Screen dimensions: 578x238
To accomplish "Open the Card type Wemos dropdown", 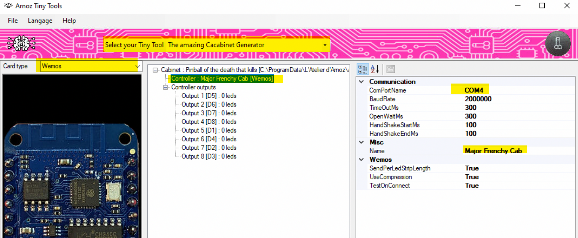I will coord(91,66).
